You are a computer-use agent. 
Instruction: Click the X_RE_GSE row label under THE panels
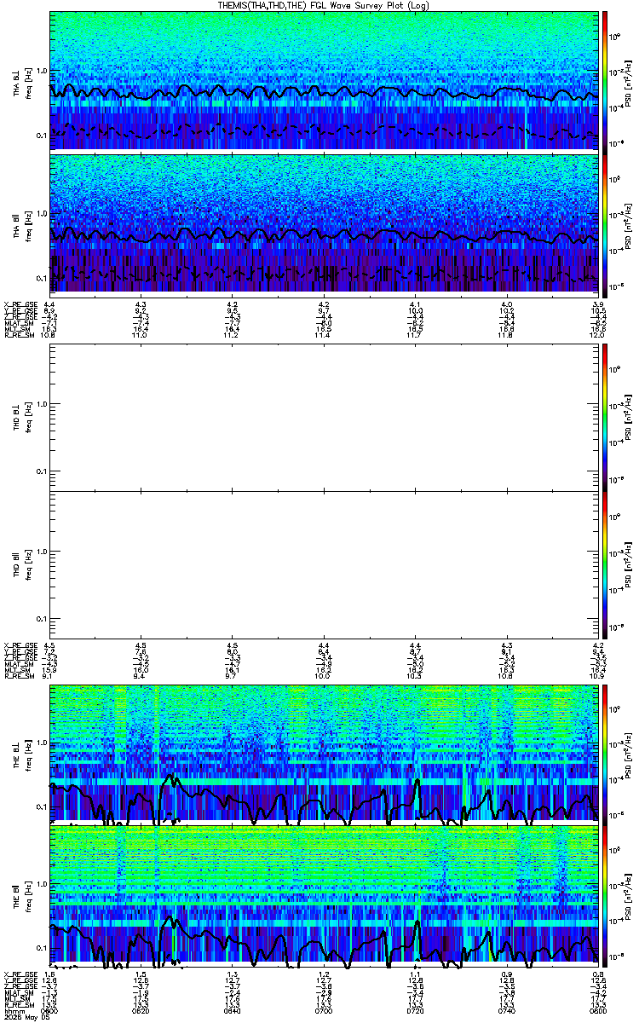[20, 974]
